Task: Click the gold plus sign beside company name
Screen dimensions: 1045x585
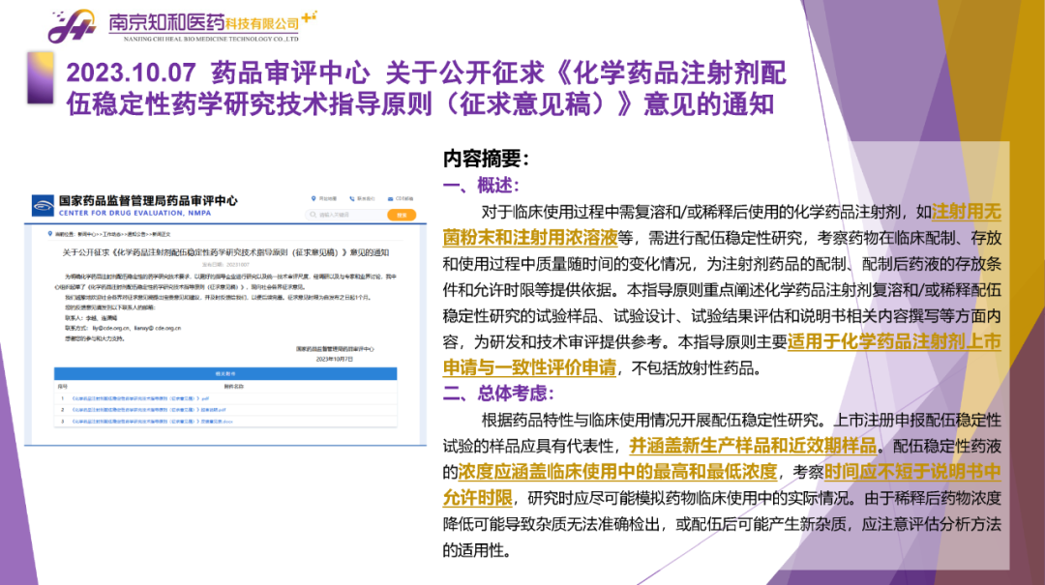Action: 309,16
